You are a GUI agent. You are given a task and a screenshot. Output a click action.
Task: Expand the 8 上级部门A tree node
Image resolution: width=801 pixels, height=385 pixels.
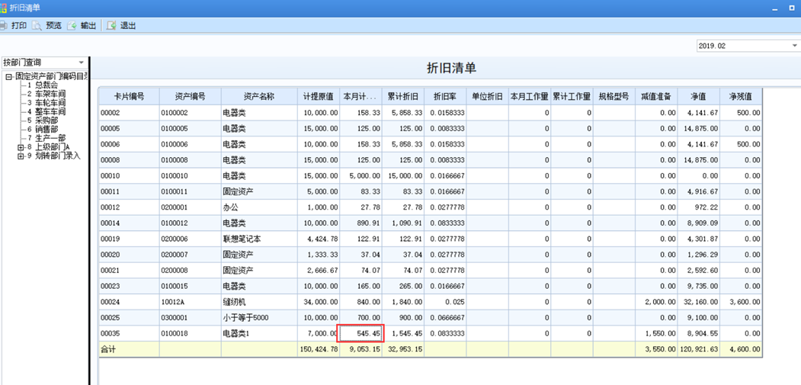(x=21, y=147)
